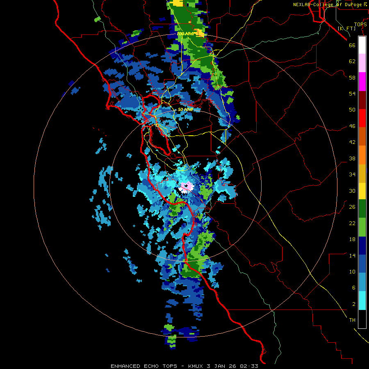The image size is (369, 369).
Task: Click the legend value '18'
Action: click(x=352, y=239)
